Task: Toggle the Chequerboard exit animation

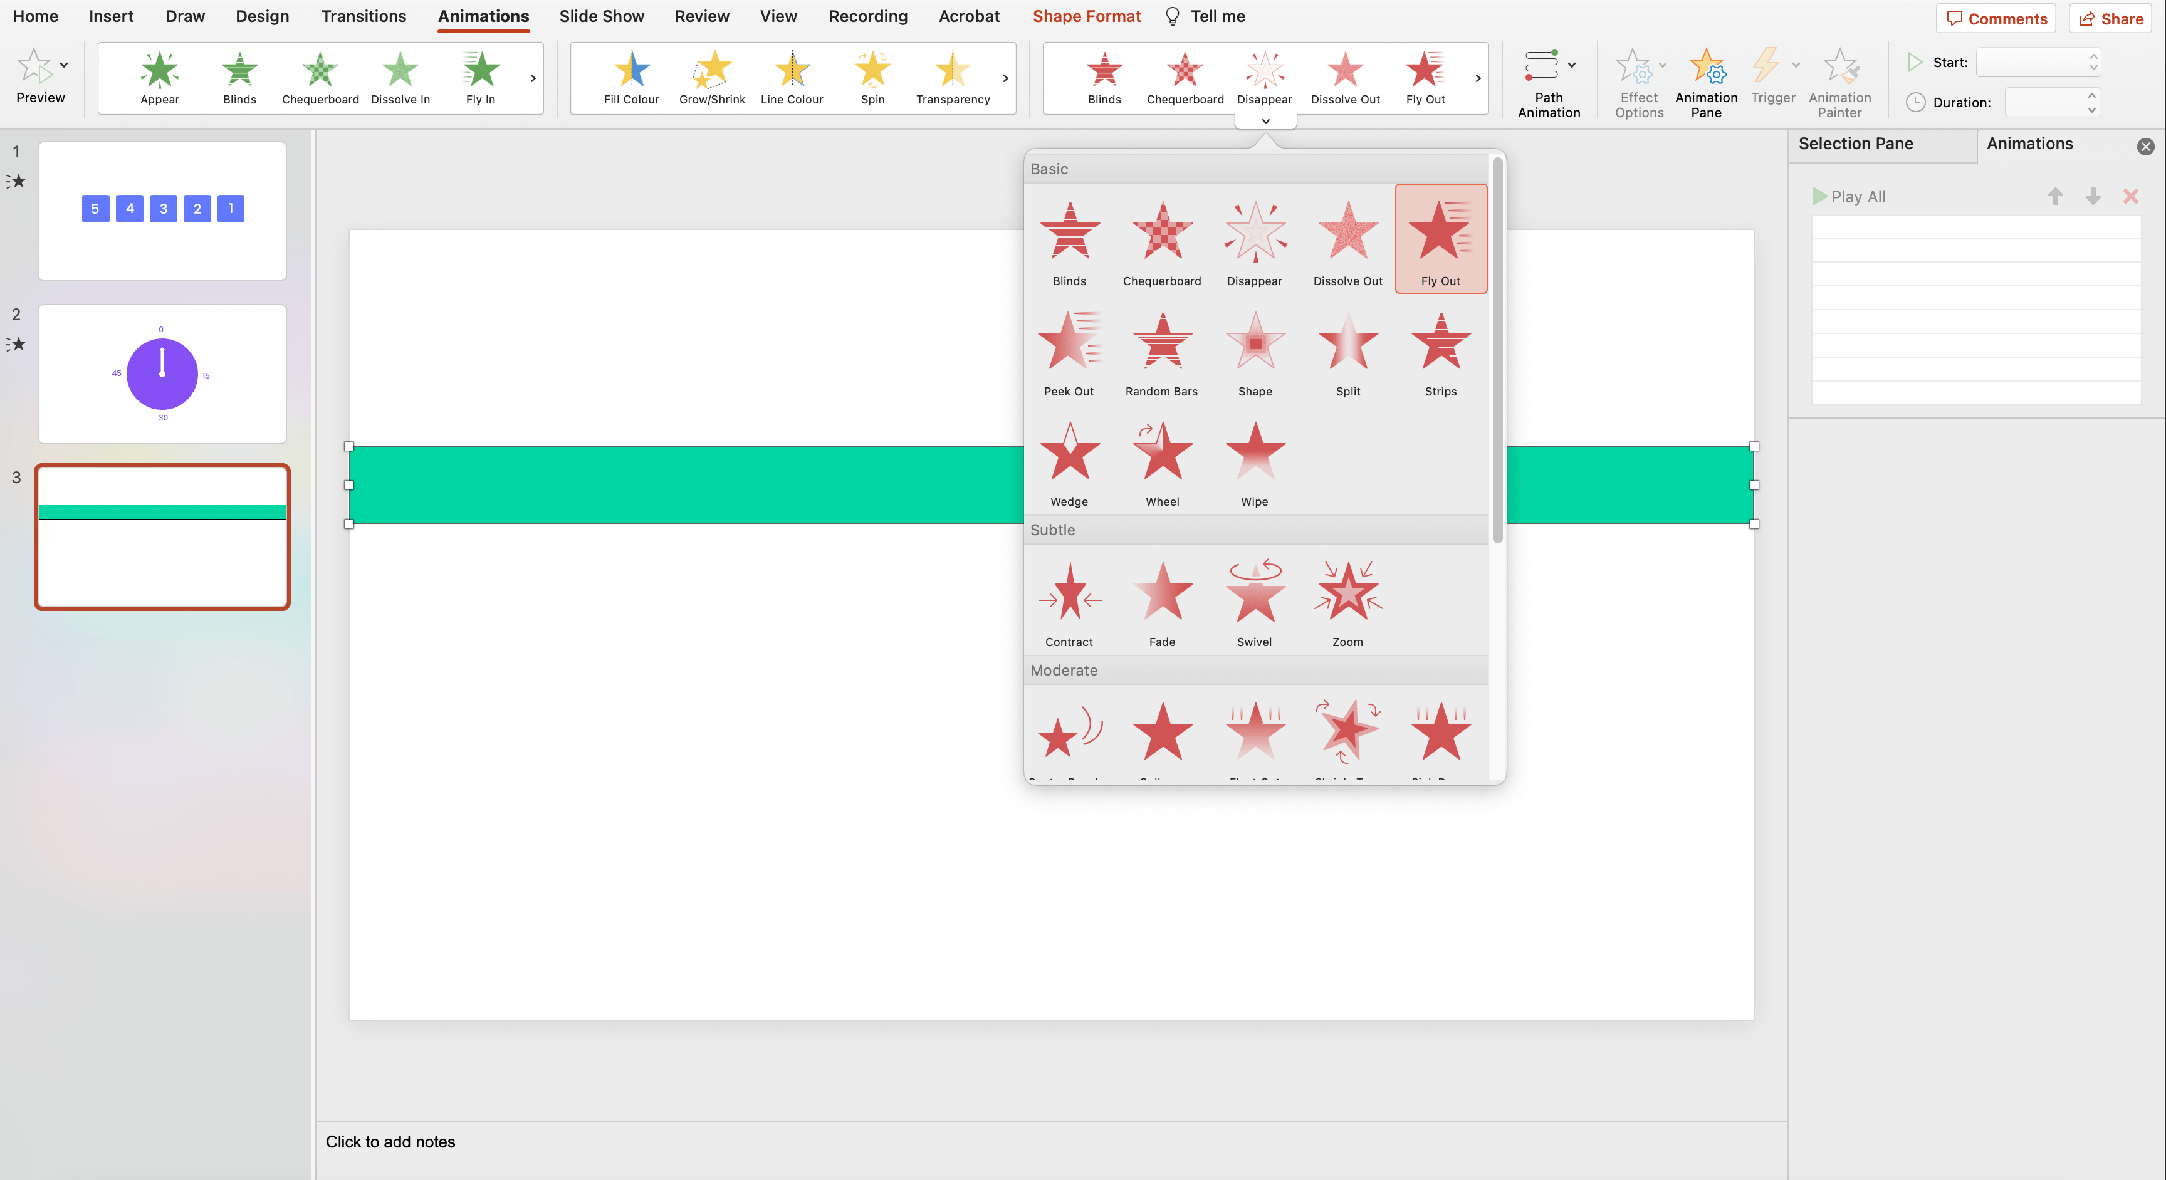Action: (1161, 238)
